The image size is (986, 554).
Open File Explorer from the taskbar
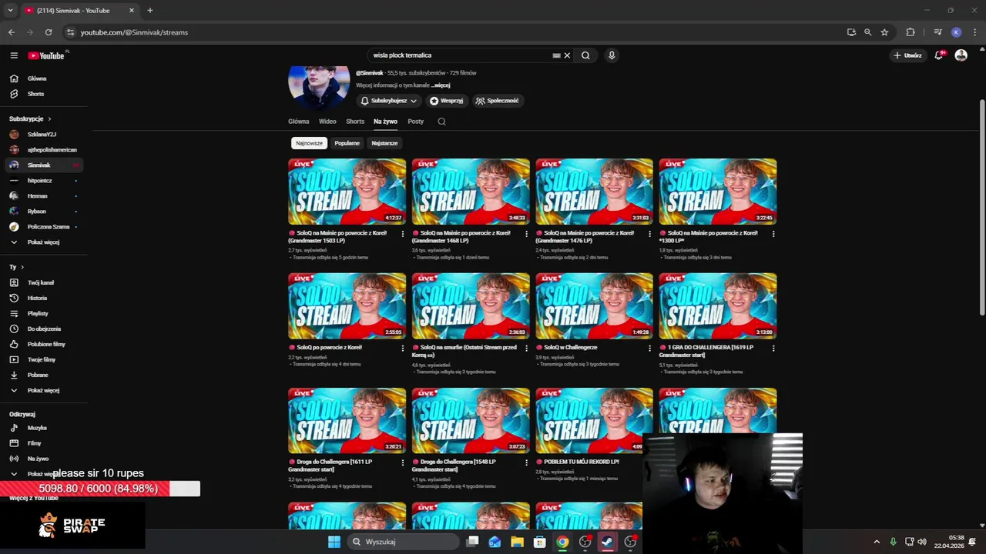pos(517,542)
